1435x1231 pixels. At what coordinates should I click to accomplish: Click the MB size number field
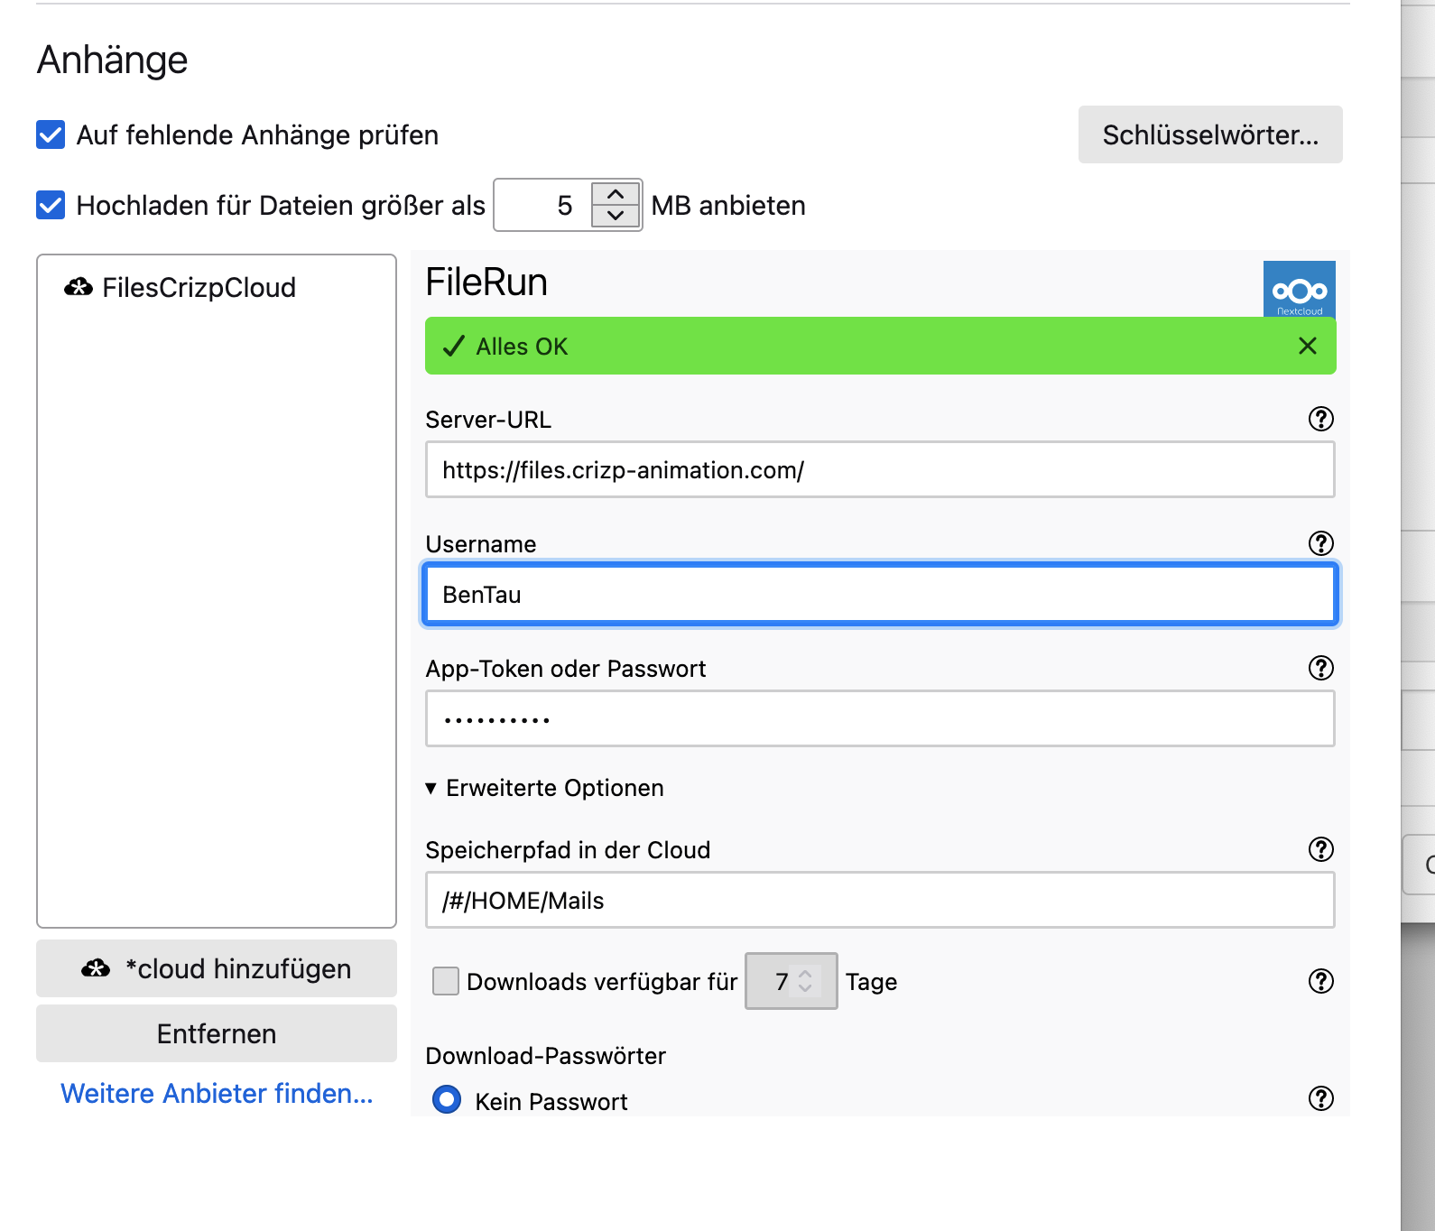[543, 205]
